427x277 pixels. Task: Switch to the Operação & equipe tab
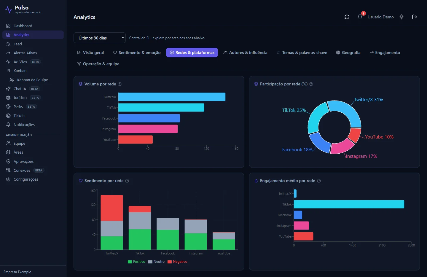98,64
